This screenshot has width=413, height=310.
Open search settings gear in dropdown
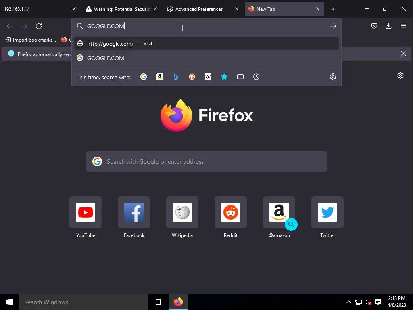(x=333, y=77)
